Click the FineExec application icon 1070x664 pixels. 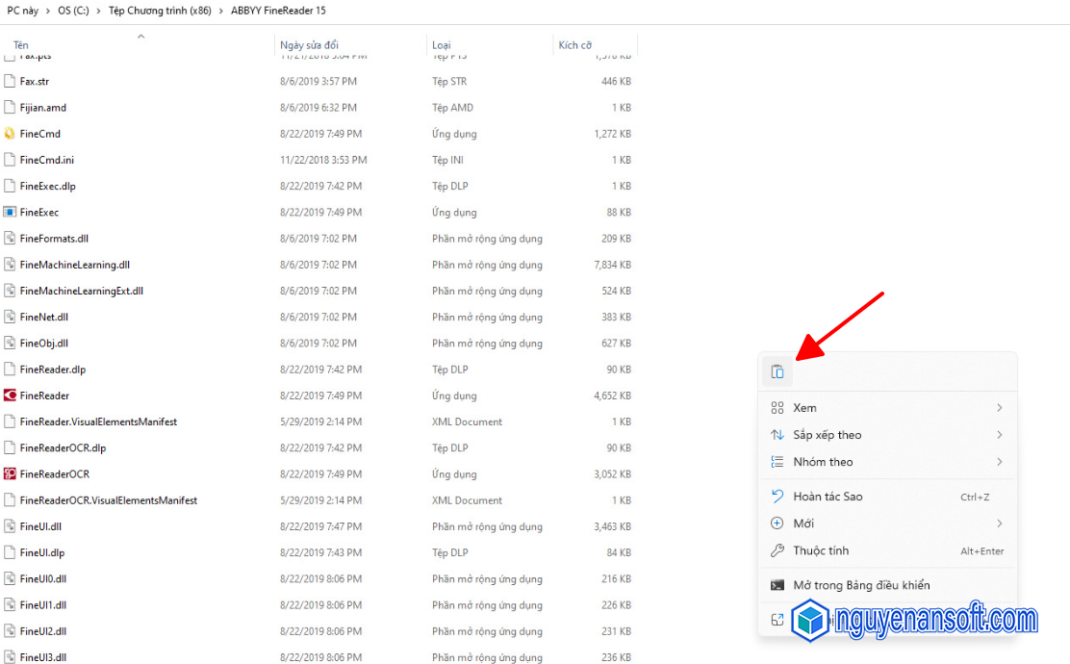point(10,213)
